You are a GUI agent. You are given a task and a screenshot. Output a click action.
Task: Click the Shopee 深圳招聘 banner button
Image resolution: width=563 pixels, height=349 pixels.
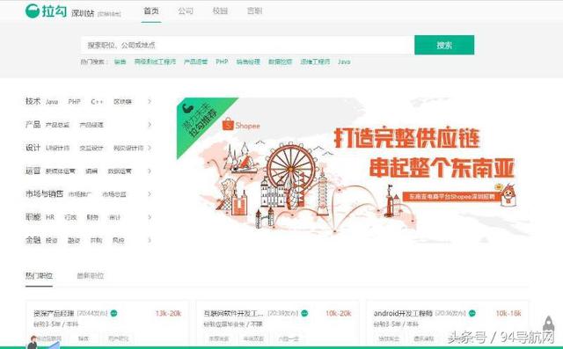pos(452,197)
